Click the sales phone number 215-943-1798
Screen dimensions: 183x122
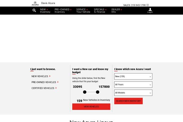tap(138, 5)
